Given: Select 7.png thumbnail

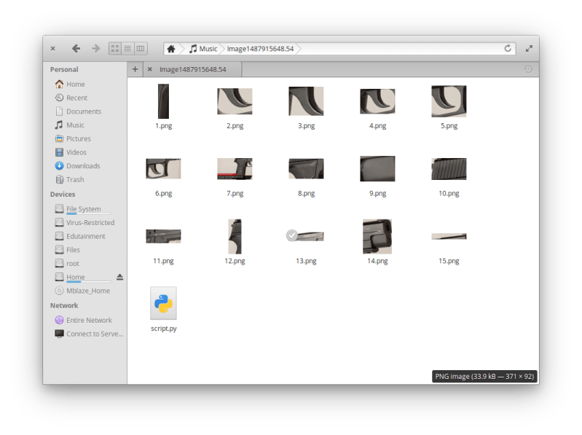Looking at the screenshot, I should click(x=235, y=168).
